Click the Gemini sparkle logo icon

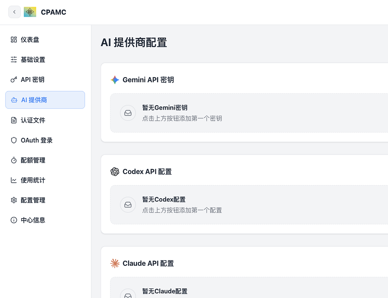115,80
